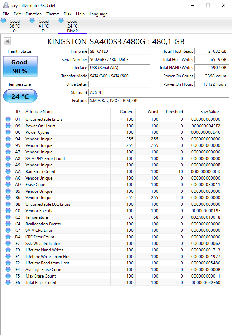Click the Power On Count value 3398 count
This screenshot has height=335, width=232.
pyautogui.click(x=212, y=76)
